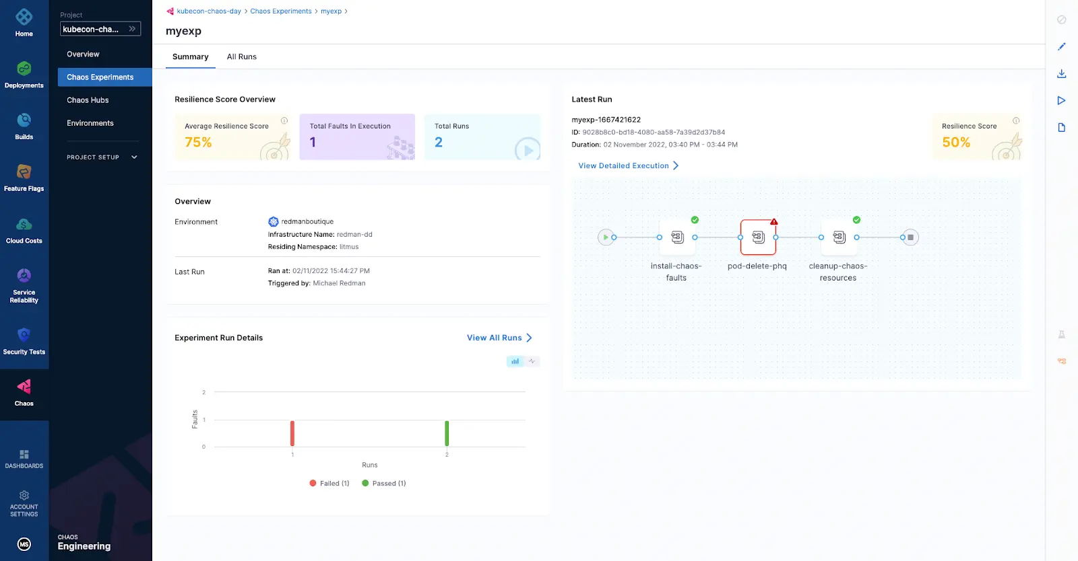This screenshot has width=1078, height=561.
Task: Click the edit pencil icon in right rail
Action: click(1062, 46)
